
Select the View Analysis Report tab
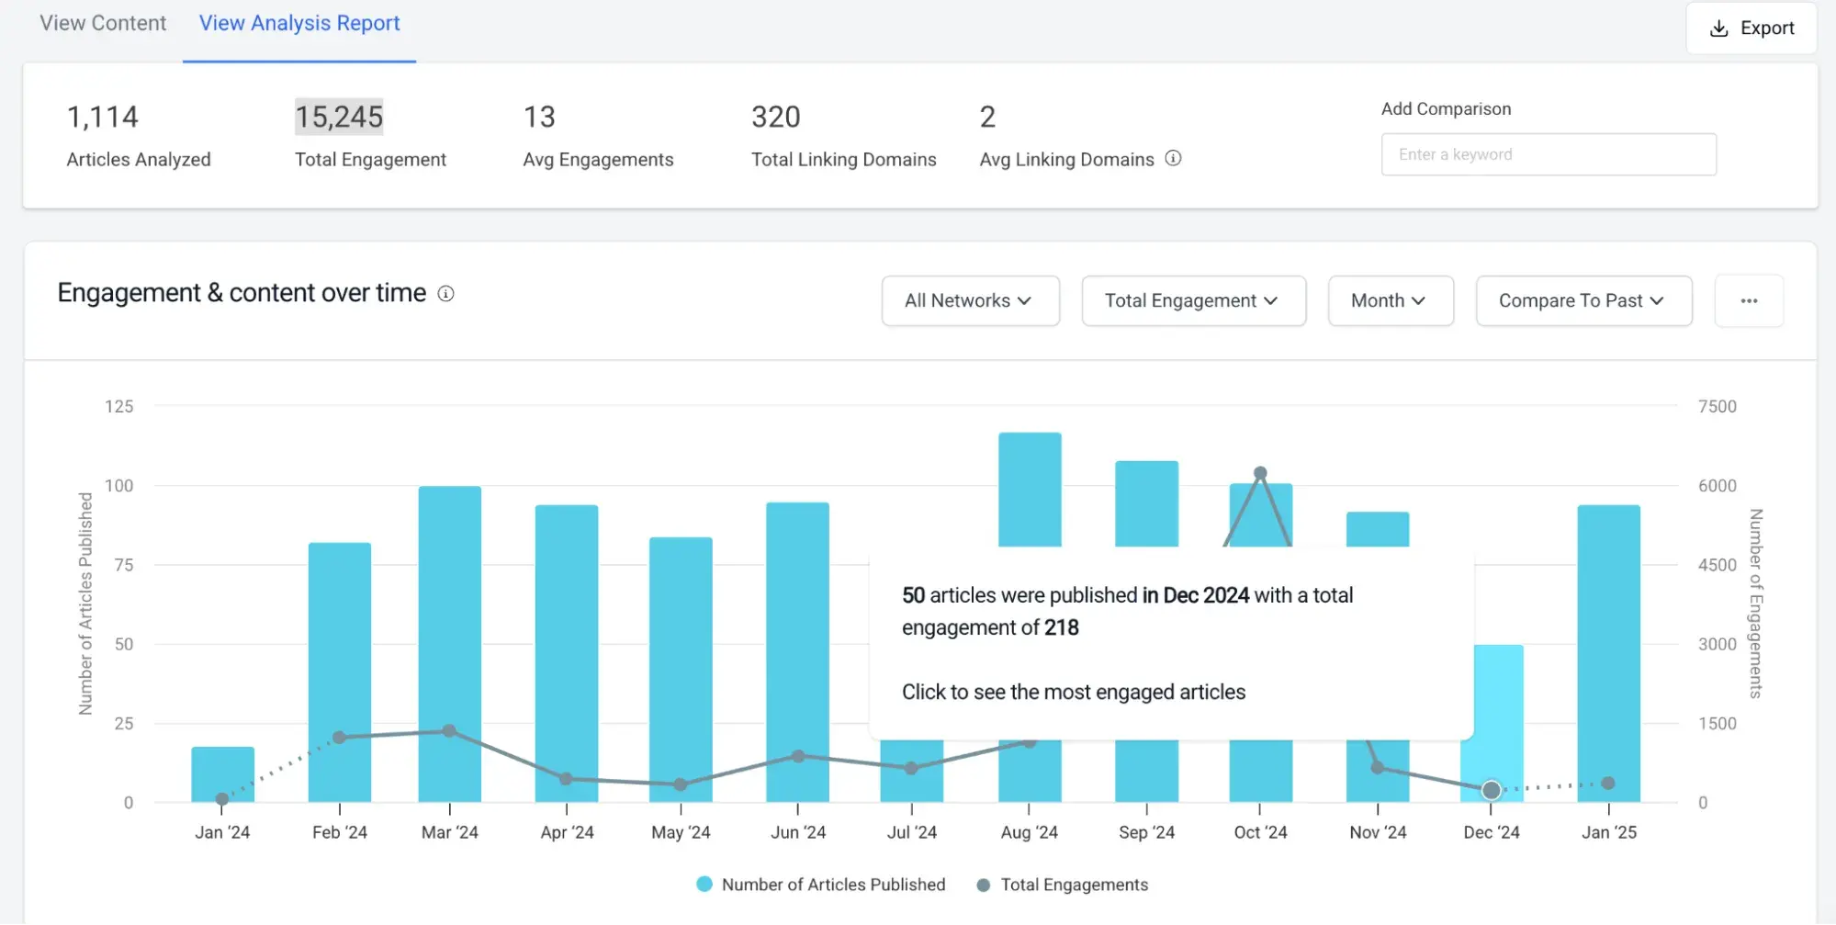point(299,24)
